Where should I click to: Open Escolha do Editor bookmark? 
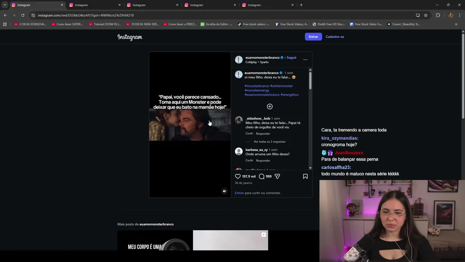point(217,24)
